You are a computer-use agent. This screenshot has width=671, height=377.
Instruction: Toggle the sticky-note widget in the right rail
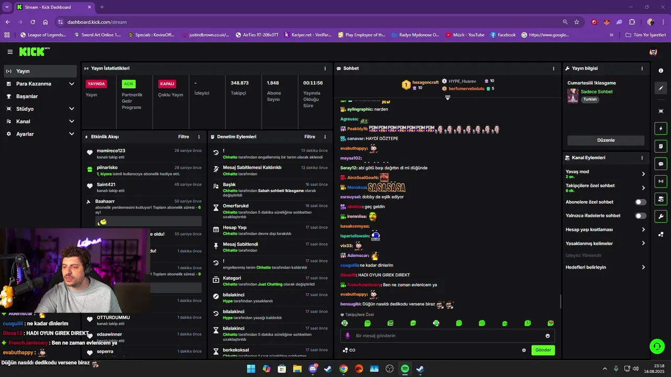point(661,146)
